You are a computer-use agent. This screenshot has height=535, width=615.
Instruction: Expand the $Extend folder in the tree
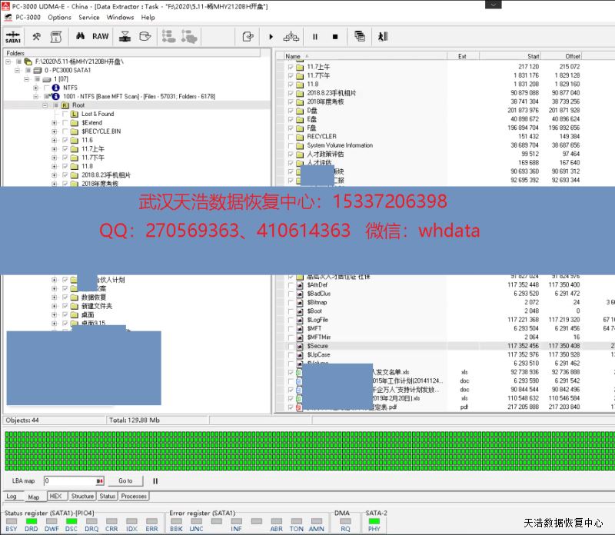54,123
